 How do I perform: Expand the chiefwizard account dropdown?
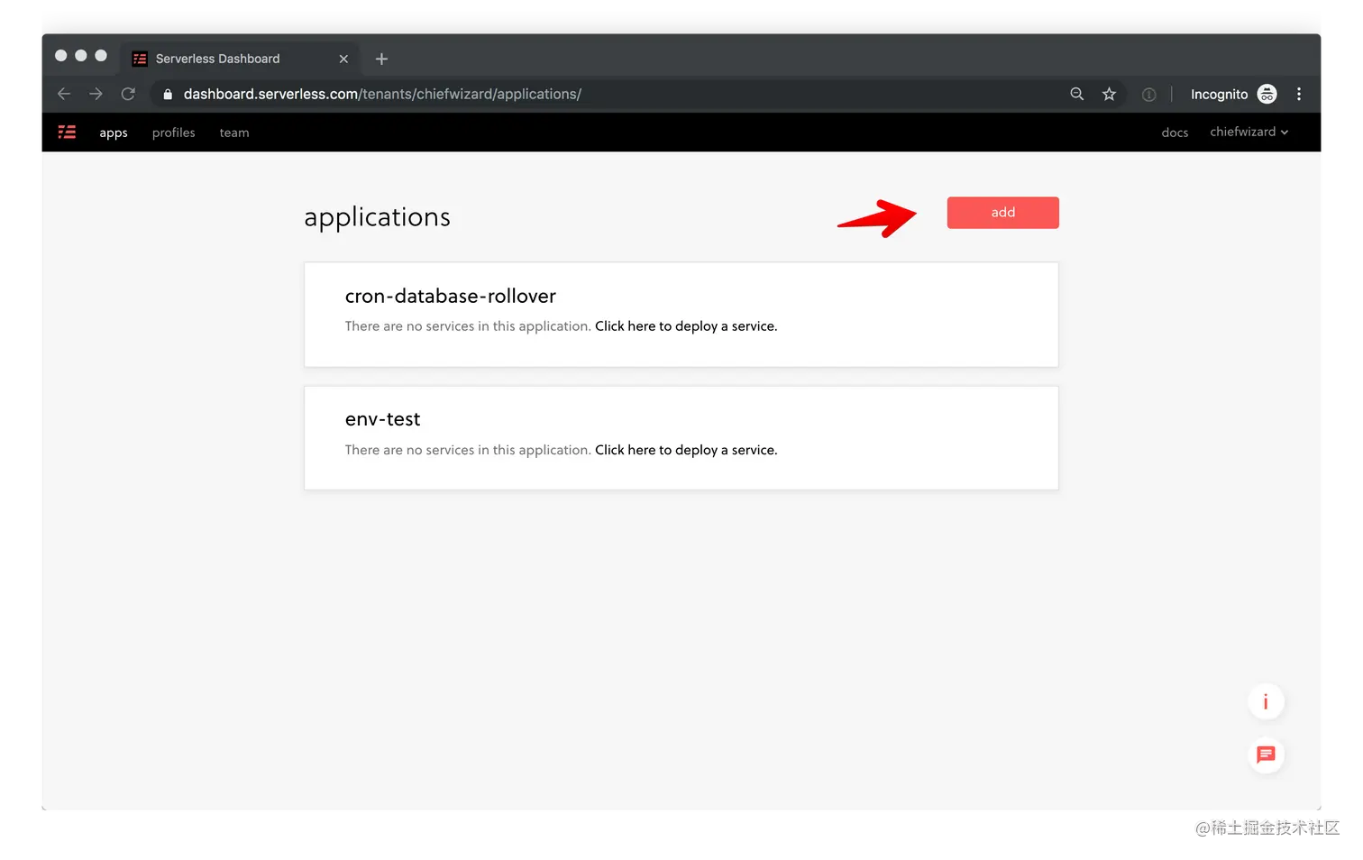[1249, 132]
